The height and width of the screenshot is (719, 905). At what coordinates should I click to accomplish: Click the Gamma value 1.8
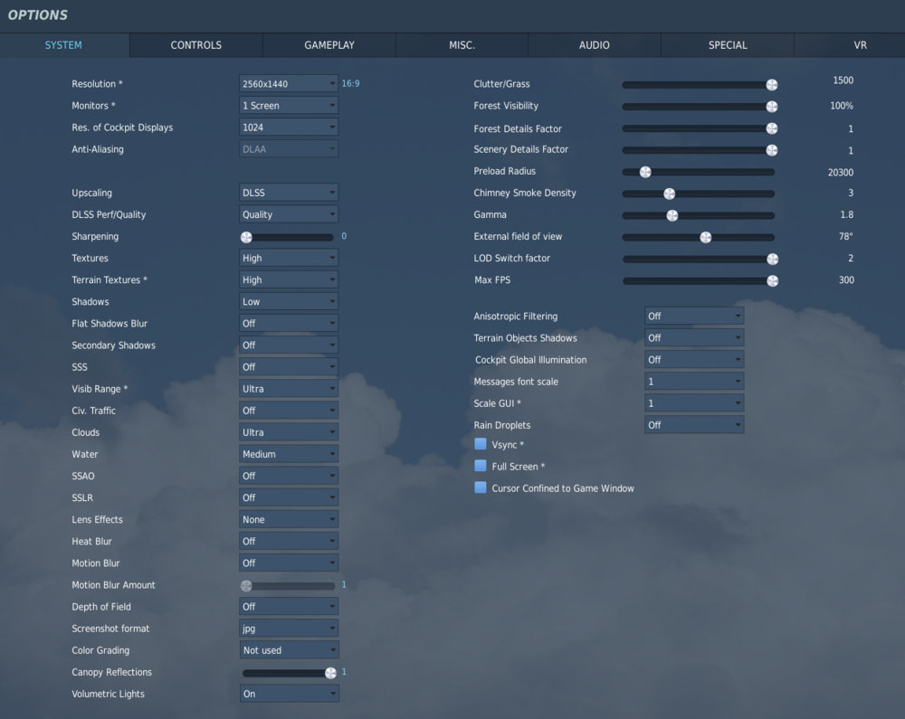pos(847,214)
